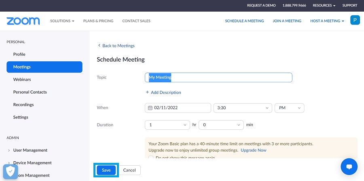Expand the Host a Meeting dropdown
The height and width of the screenshot is (181, 364).
point(327,21)
